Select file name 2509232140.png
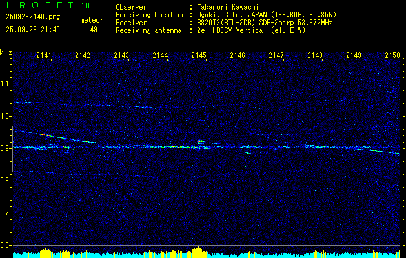This screenshot has width=406, height=258. 33,17
